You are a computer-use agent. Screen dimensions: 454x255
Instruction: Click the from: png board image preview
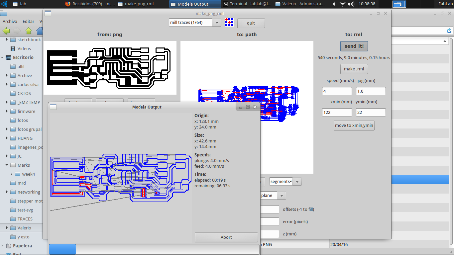pyautogui.click(x=110, y=68)
